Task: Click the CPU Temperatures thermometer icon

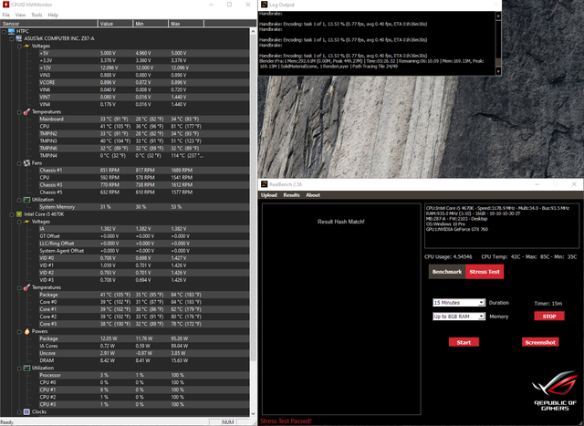Action: click(x=26, y=287)
